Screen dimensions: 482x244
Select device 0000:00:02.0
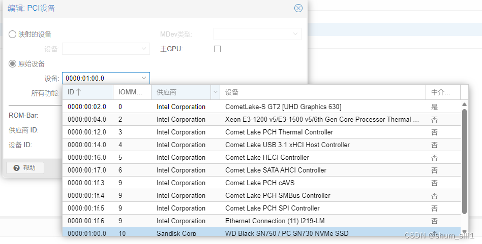pyautogui.click(x=261, y=107)
